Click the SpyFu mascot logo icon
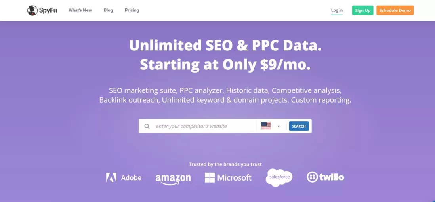The image size is (435, 202). pos(32,10)
